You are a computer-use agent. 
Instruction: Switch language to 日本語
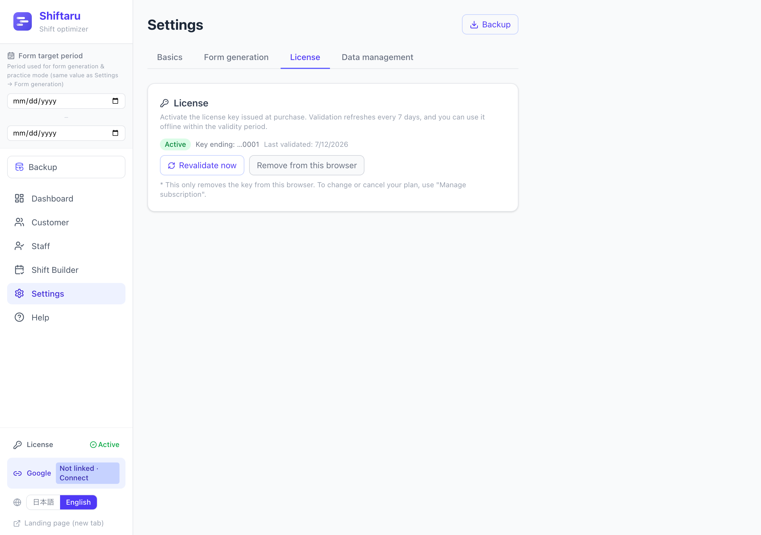tap(43, 502)
